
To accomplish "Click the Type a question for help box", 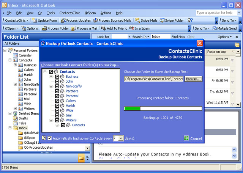I will click(x=216, y=13).
